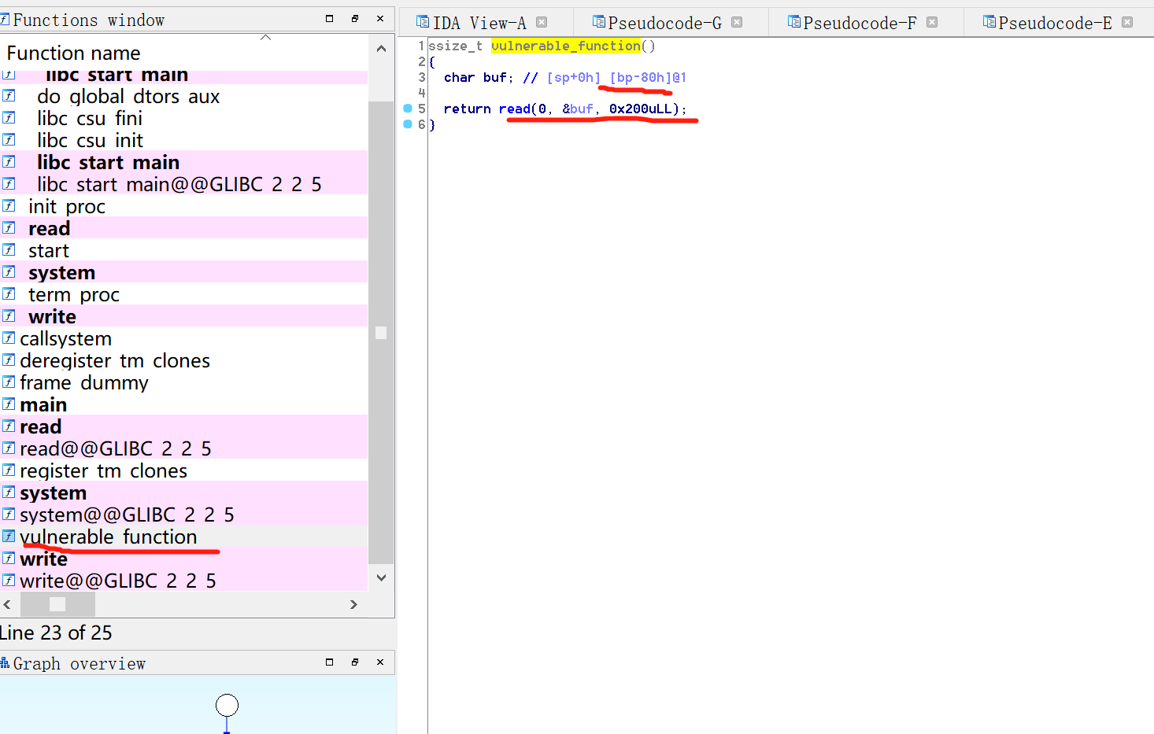Click the read call on line 5

515,109
